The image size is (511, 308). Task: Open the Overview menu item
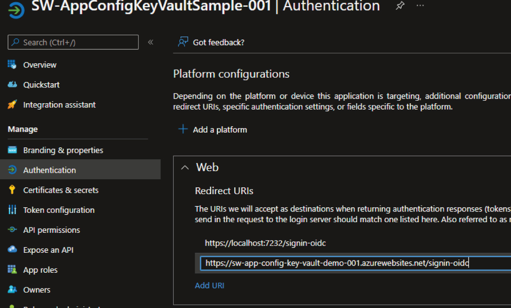click(x=40, y=65)
